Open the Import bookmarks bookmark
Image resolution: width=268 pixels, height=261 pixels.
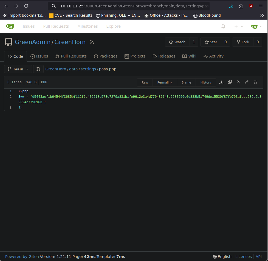tap(24, 16)
